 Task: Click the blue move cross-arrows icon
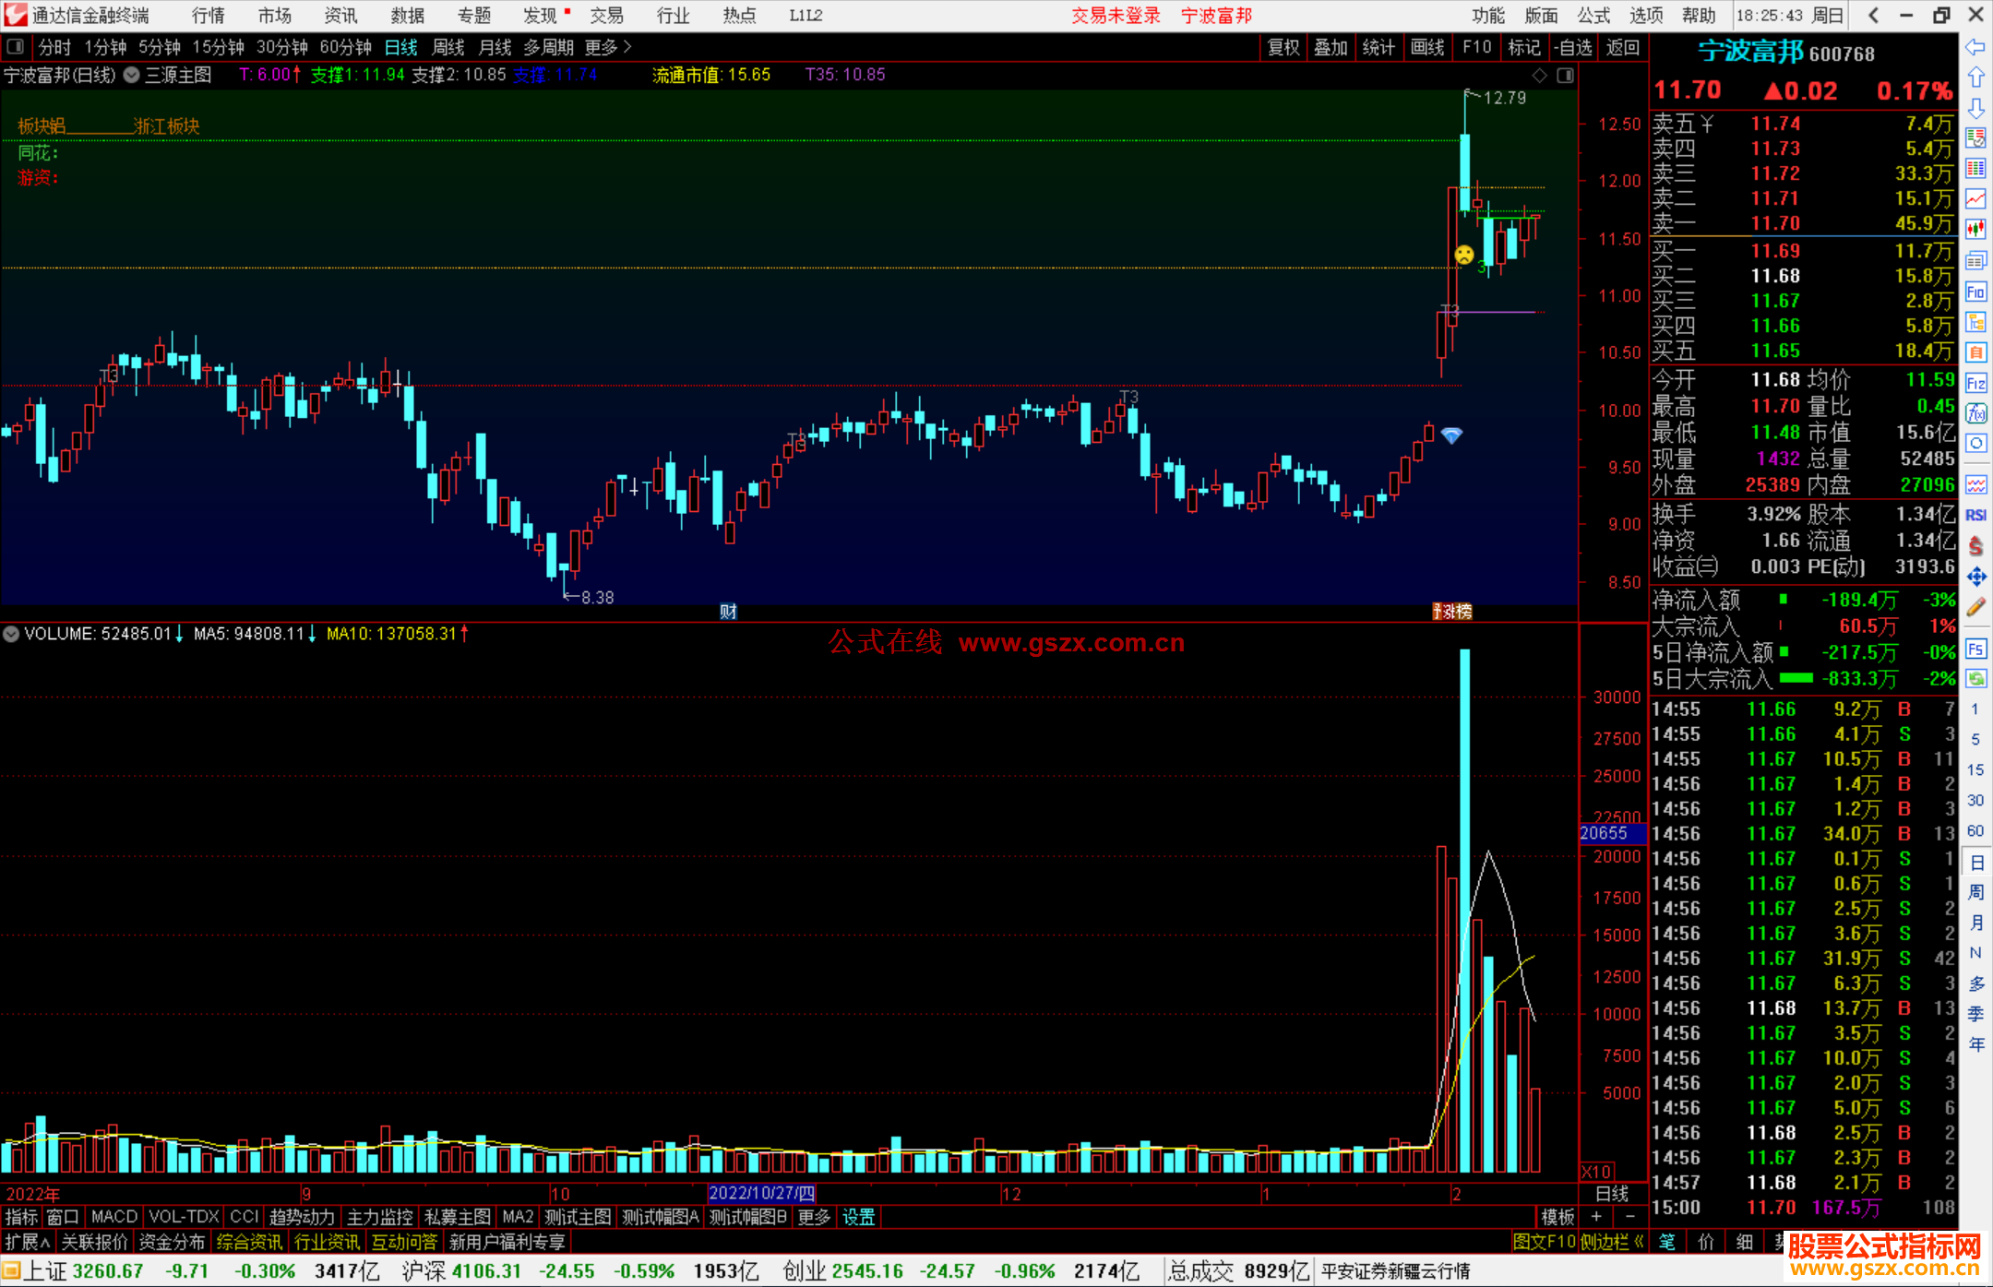(1975, 577)
